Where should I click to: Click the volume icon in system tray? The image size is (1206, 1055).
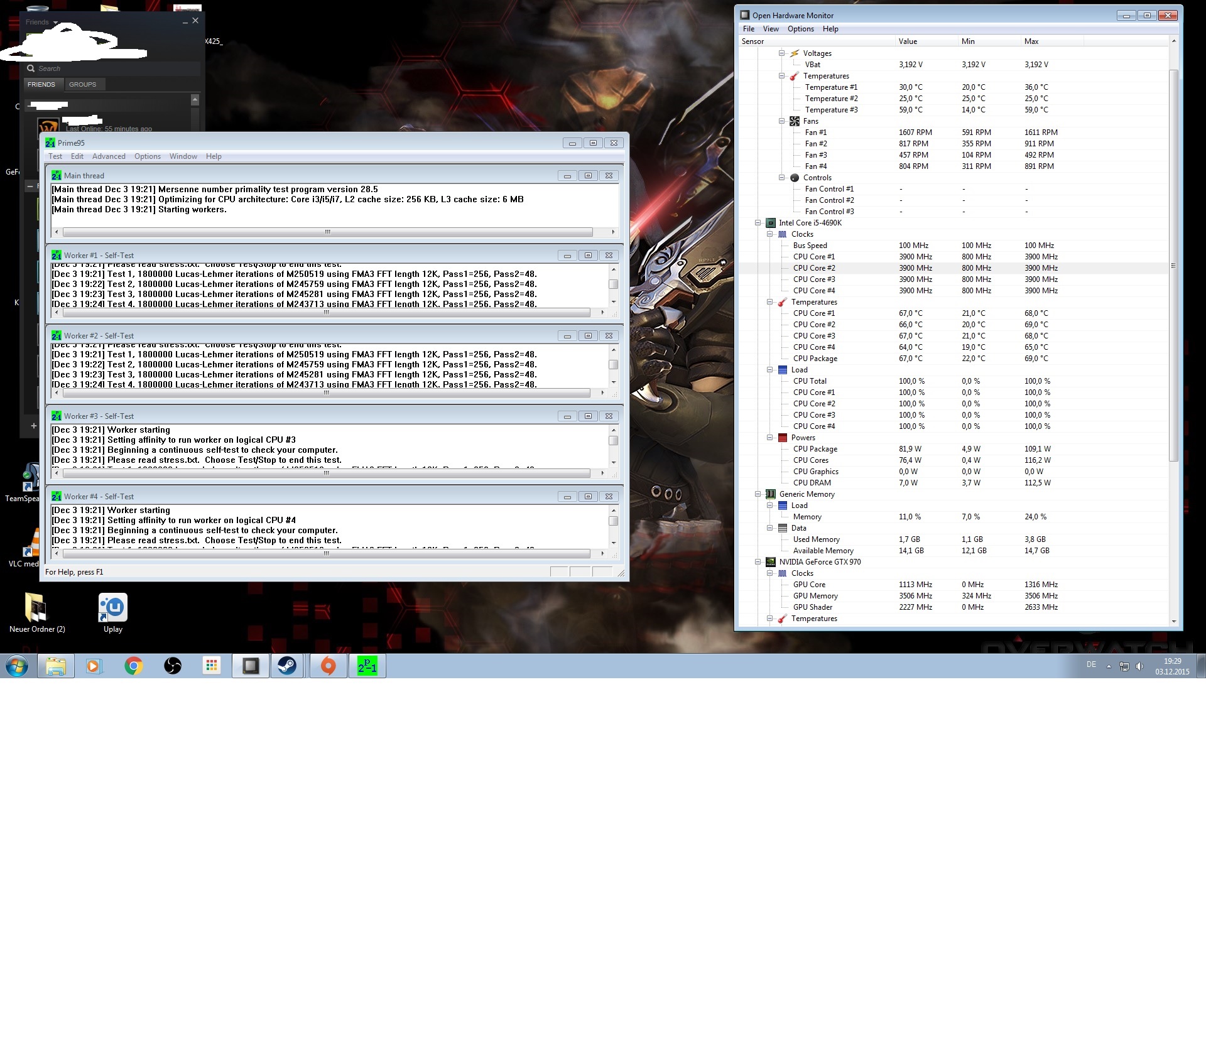click(1139, 666)
